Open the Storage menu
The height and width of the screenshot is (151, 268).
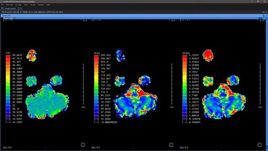click(x=18, y=5)
